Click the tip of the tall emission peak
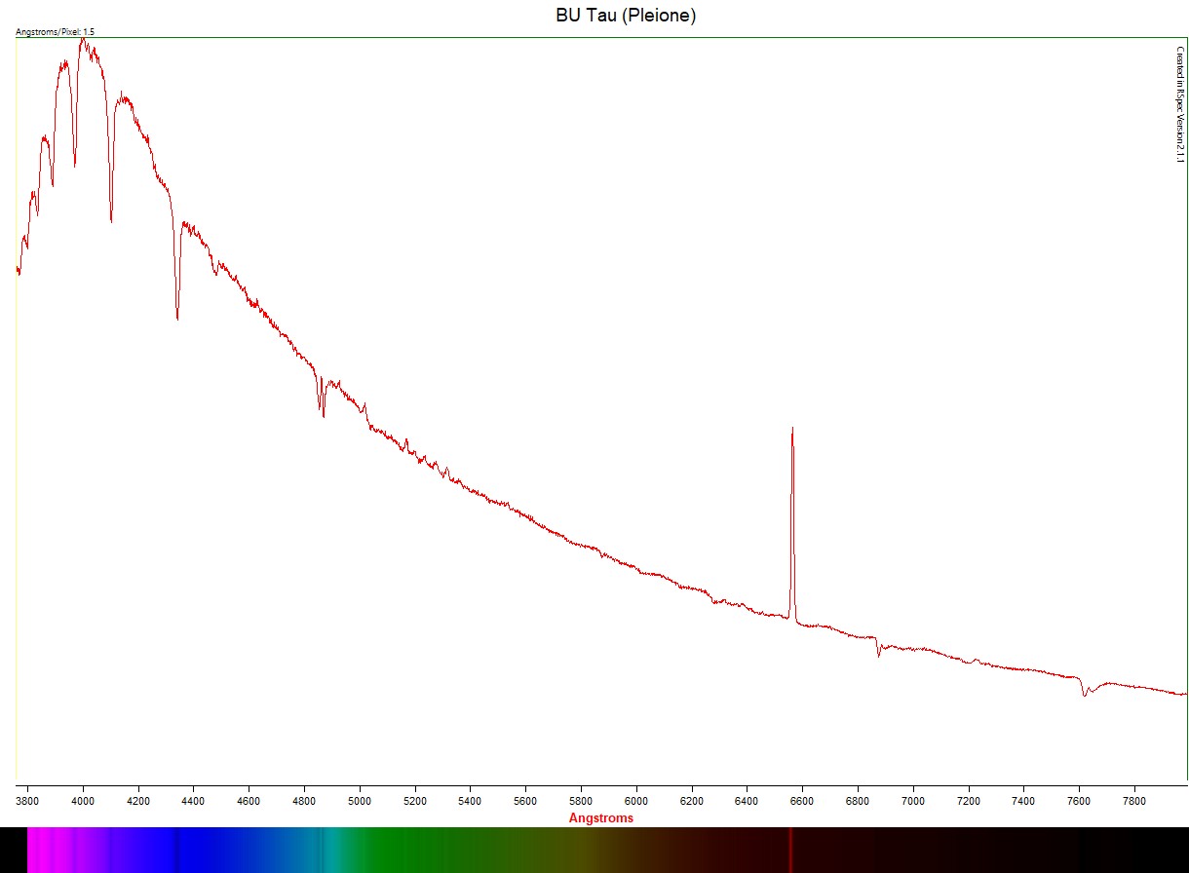 click(x=792, y=429)
